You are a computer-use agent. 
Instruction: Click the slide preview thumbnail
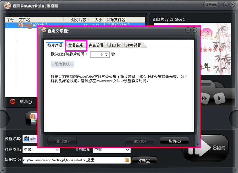[x=216, y=49]
